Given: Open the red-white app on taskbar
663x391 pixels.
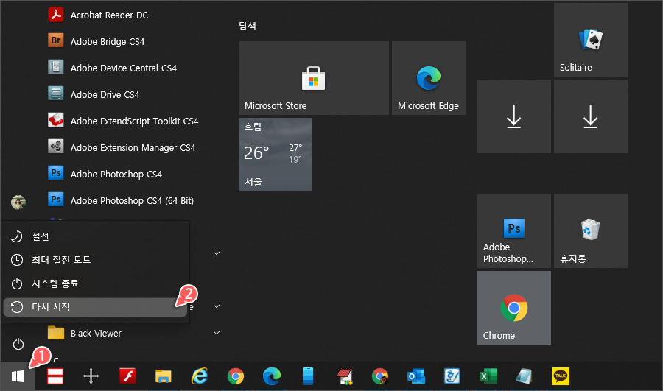Looking at the screenshot, I should (55, 376).
